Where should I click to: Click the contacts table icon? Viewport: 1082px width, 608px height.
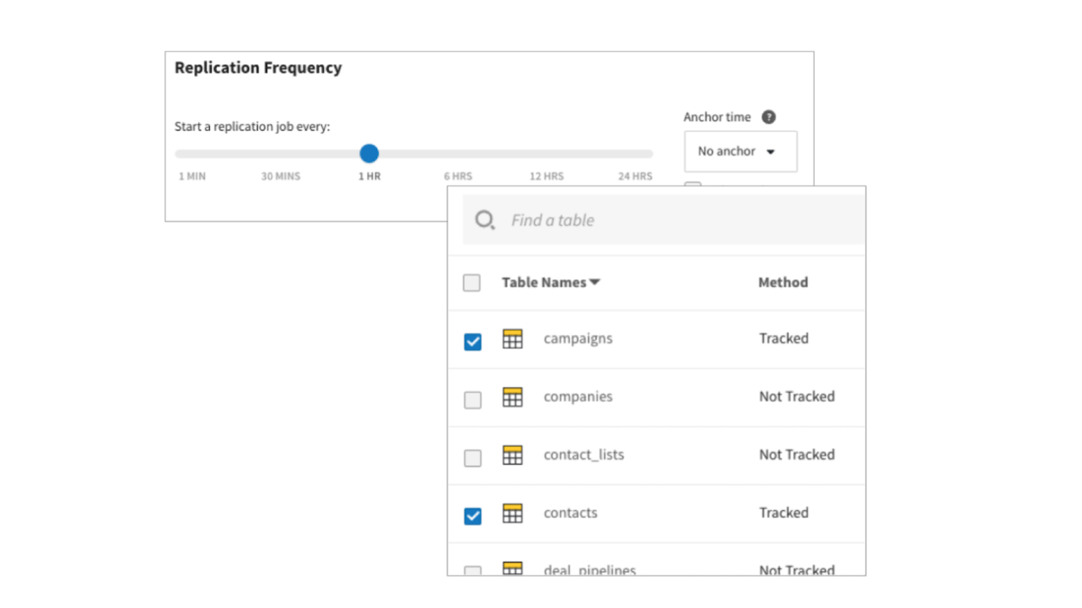513,513
